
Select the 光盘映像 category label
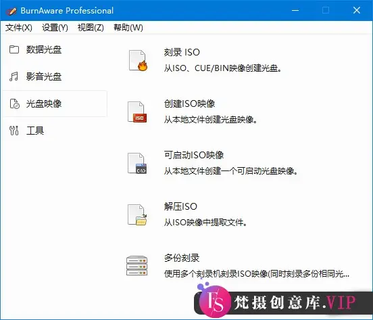[44, 104]
